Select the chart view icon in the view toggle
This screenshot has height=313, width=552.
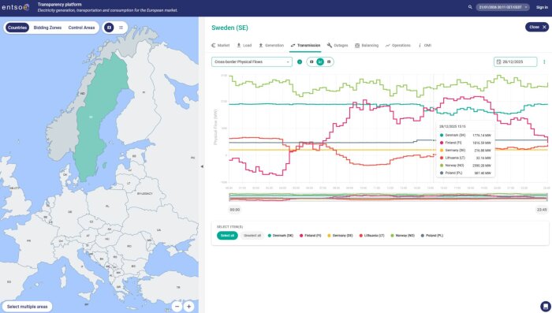point(320,62)
